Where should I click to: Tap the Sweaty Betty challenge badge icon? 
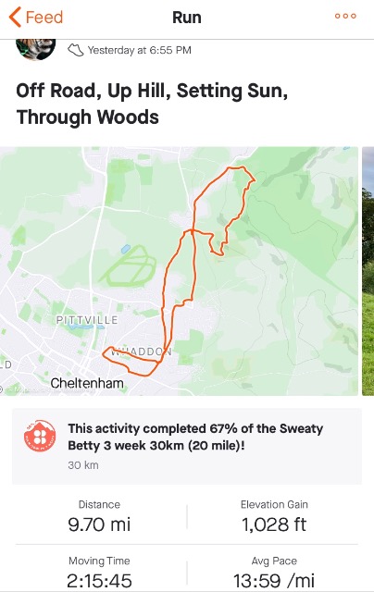(40, 436)
